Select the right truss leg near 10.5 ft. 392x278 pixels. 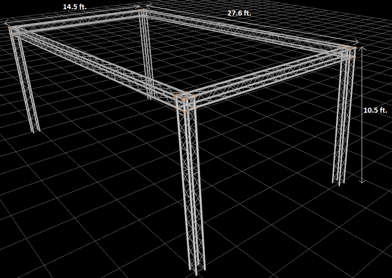[344, 121]
